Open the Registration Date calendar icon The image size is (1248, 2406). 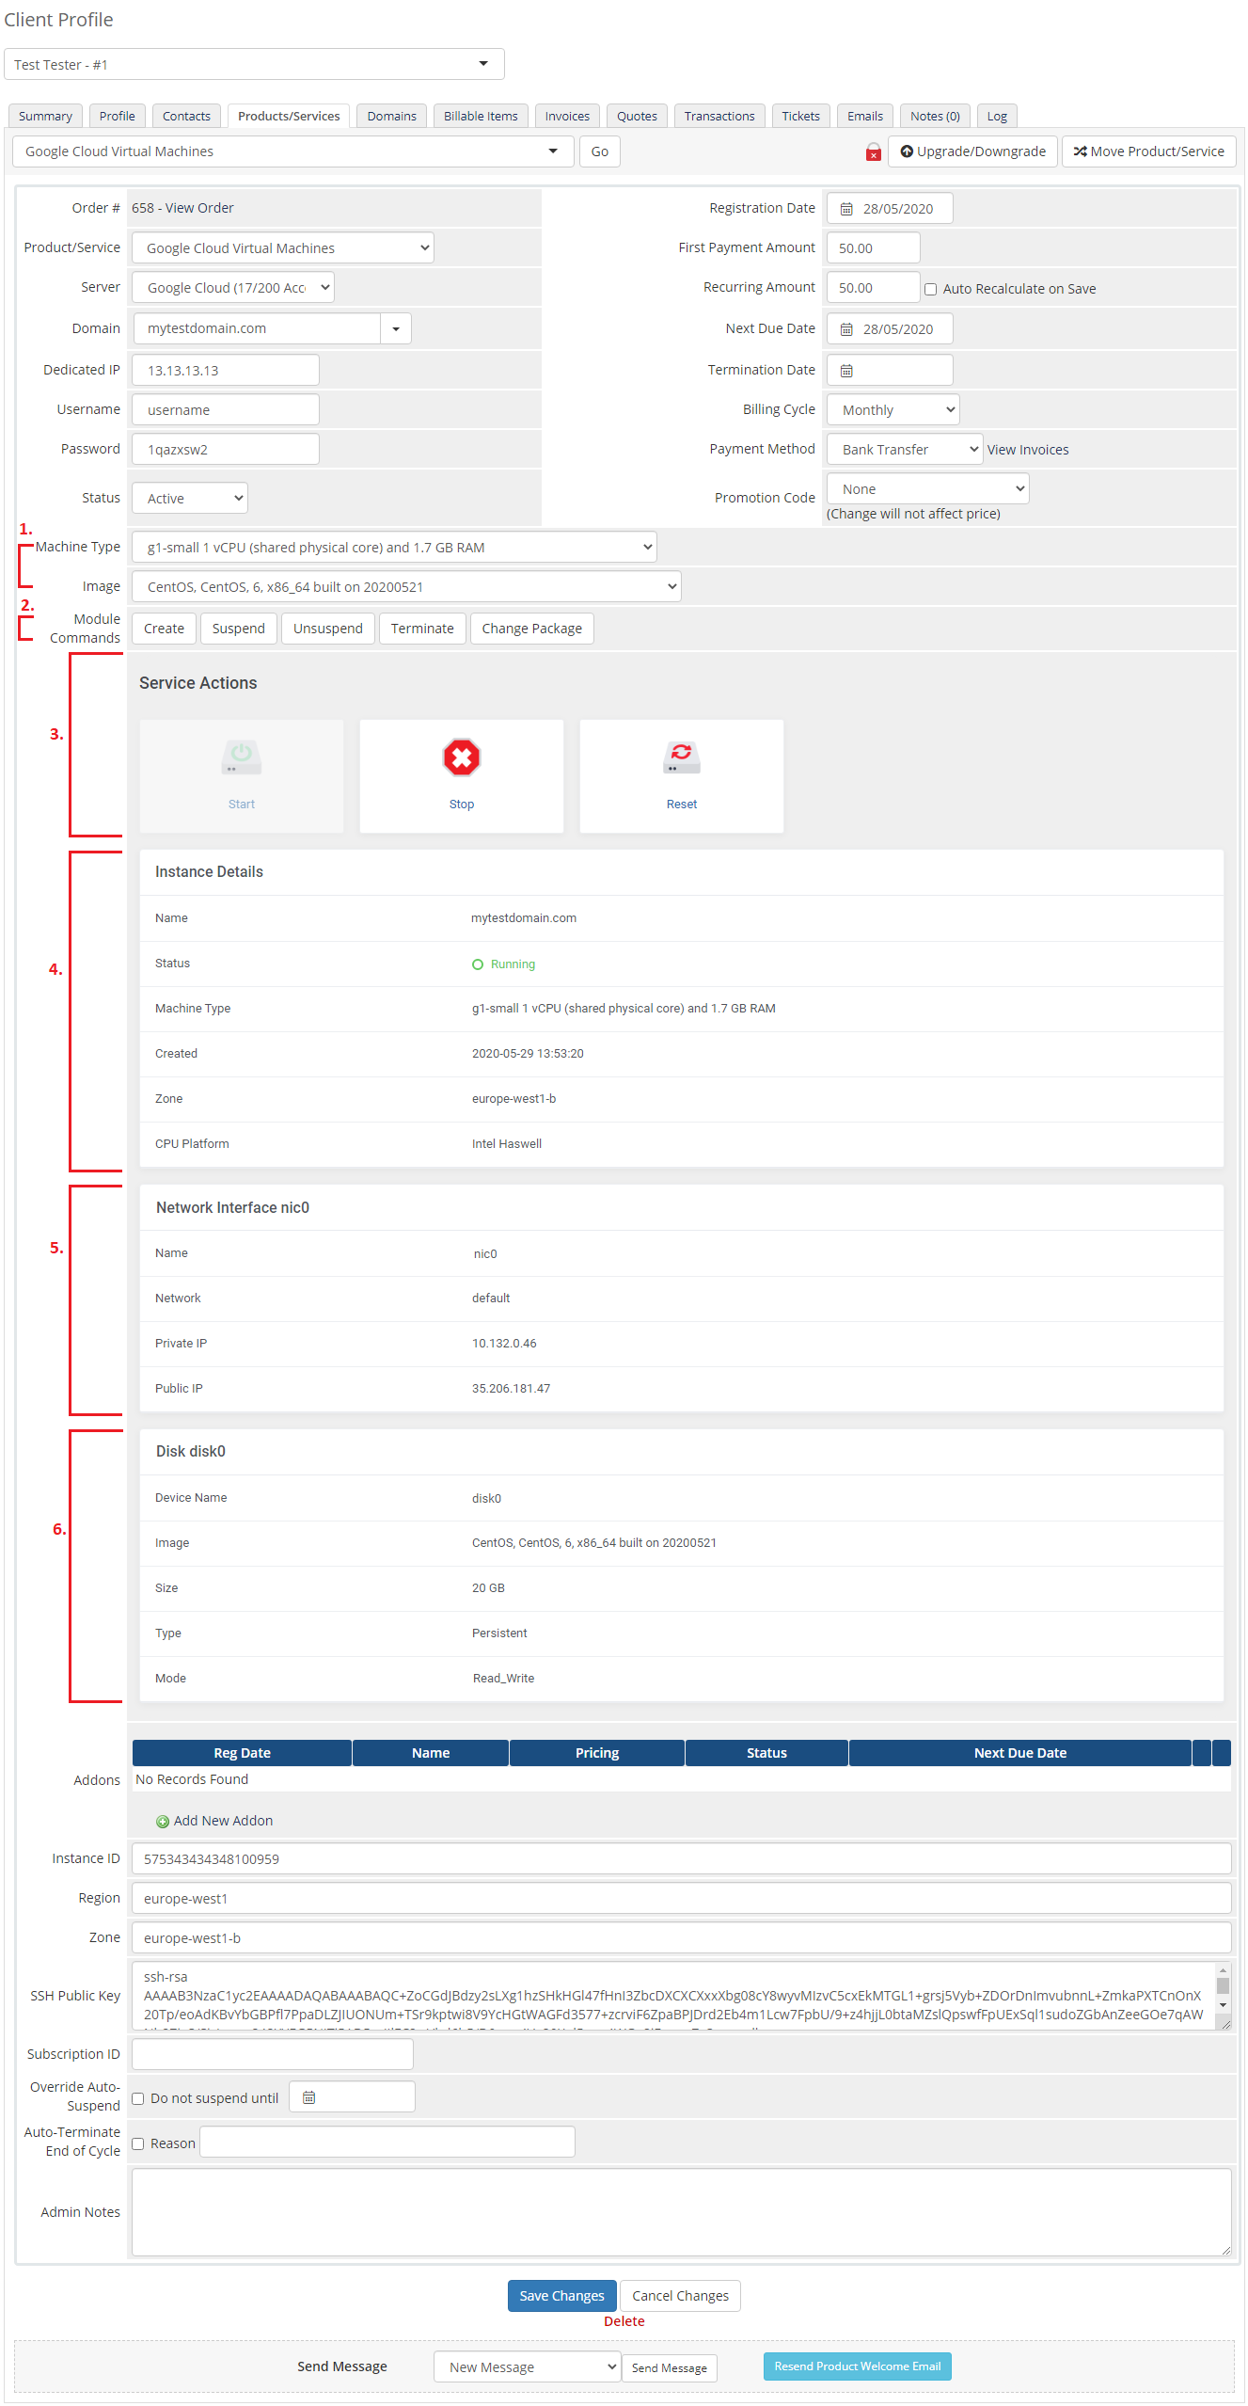tap(846, 209)
